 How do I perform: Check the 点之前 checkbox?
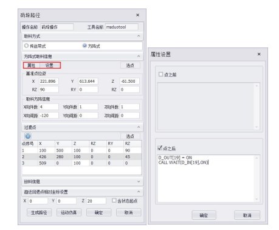pyautogui.click(x=160, y=74)
